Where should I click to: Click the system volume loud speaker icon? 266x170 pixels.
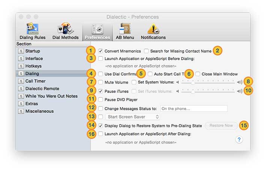point(240,82)
